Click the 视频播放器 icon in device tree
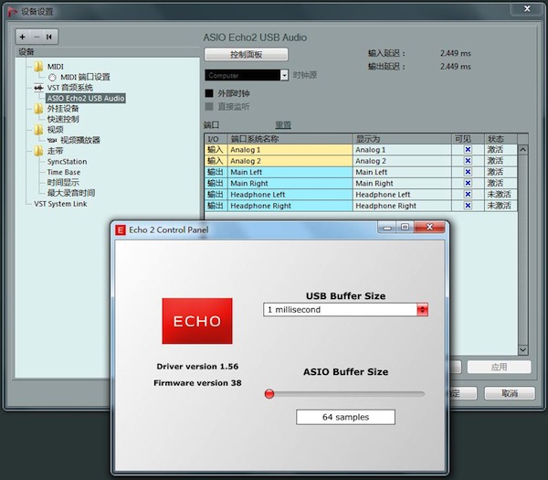 52,140
